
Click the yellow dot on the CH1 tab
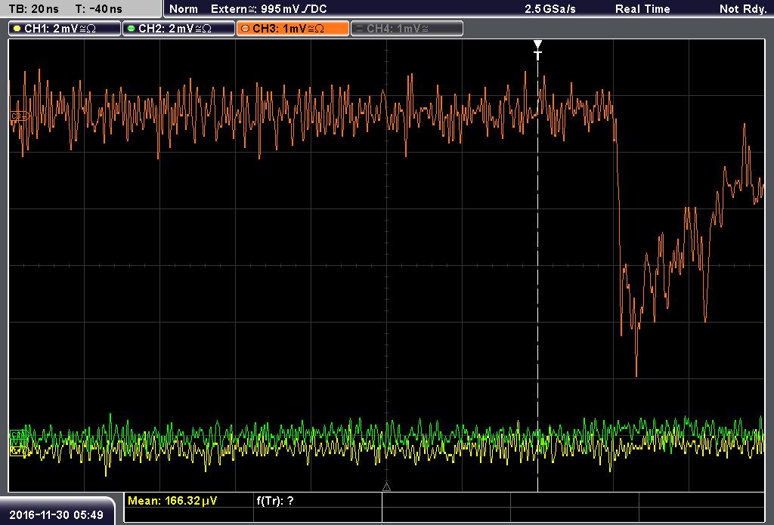pos(17,29)
